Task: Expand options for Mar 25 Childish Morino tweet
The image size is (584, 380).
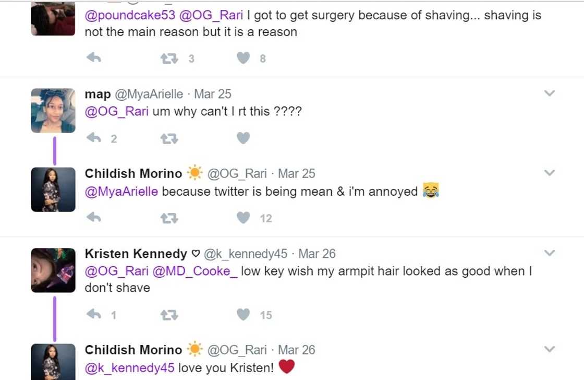Action: coord(550,173)
